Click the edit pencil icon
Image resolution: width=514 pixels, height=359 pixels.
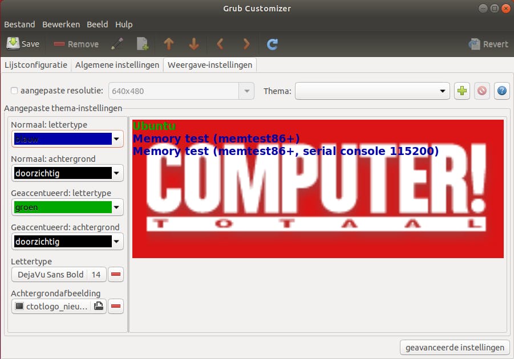point(117,44)
